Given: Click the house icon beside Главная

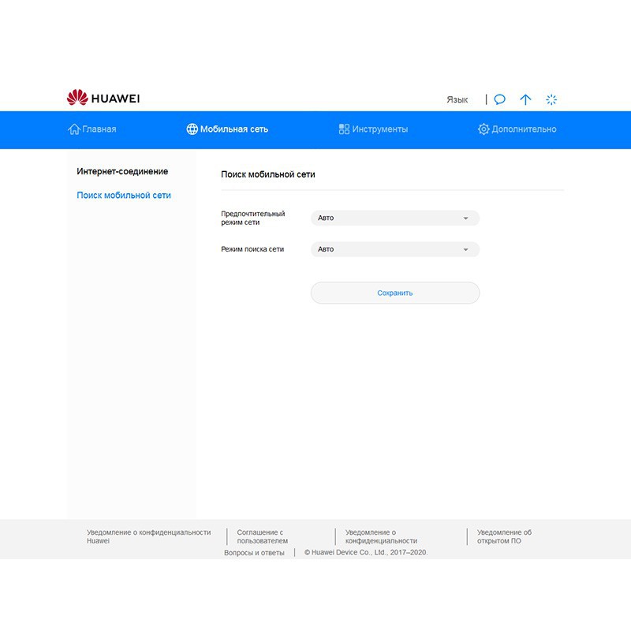Looking at the screenshot, I should coord(74,129).
